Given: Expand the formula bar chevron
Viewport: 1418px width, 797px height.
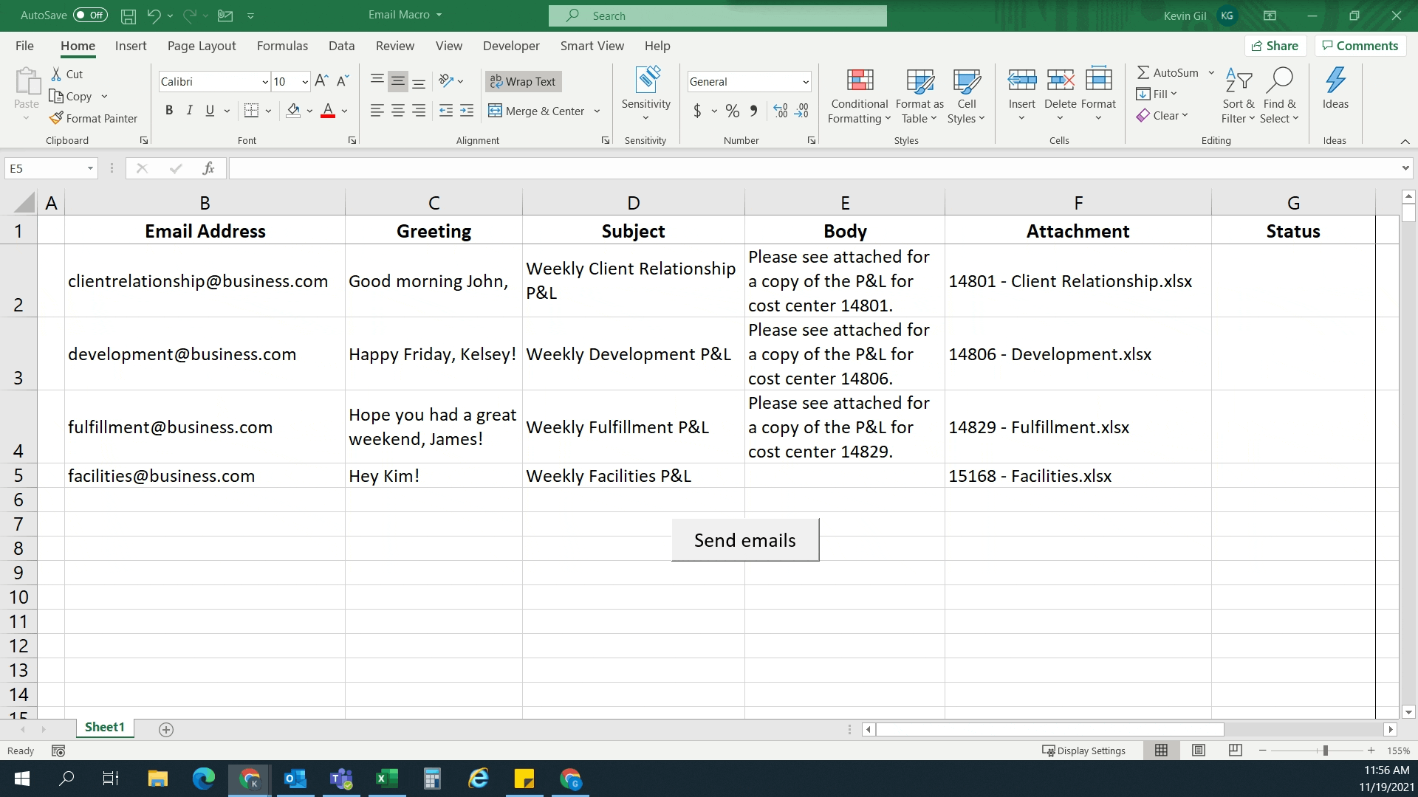Looking at the screenshot, I should tap(1405, 168).
